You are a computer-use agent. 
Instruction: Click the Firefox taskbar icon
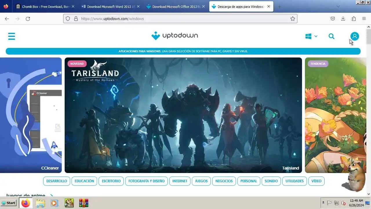tap(26, 203)
